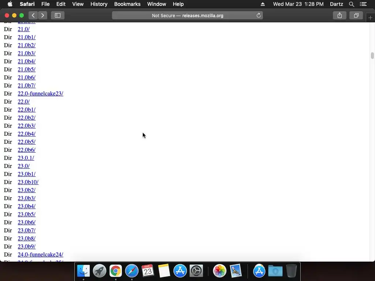375x281 pixels.
Task: Reload the page with the refresh icon
Action: click(259, 15)
